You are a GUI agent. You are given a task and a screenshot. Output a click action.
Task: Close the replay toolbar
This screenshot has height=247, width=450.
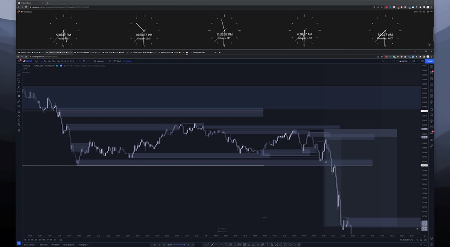point(193,245)
